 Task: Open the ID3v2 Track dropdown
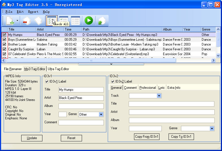[159, 96]
